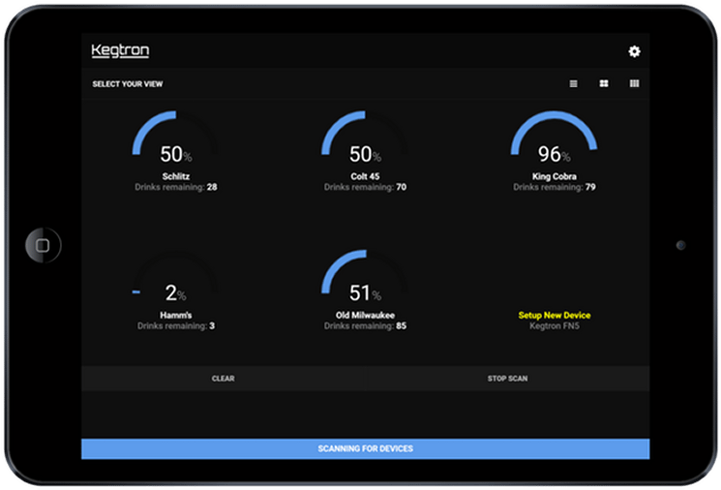The width and height of the screenshot is (721, 490).
Task: Select the Old Milwaukee keg name
Action: click(x=365, y=315)
